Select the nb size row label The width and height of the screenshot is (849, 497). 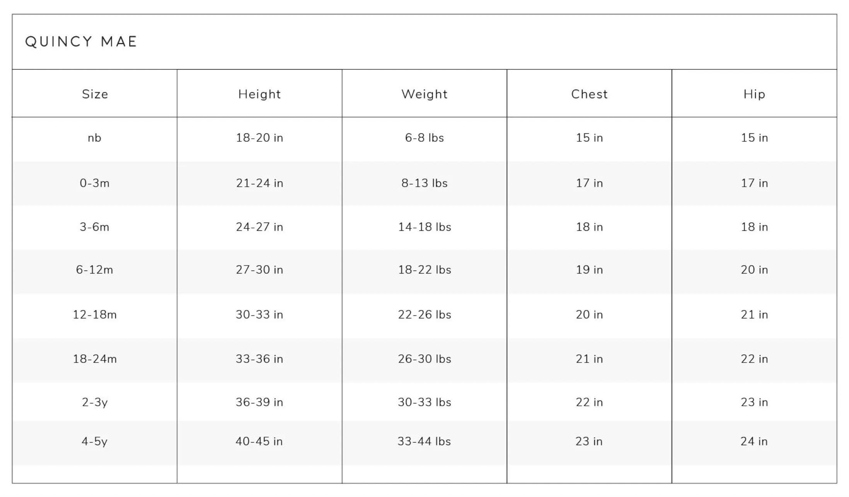point(94,138)
